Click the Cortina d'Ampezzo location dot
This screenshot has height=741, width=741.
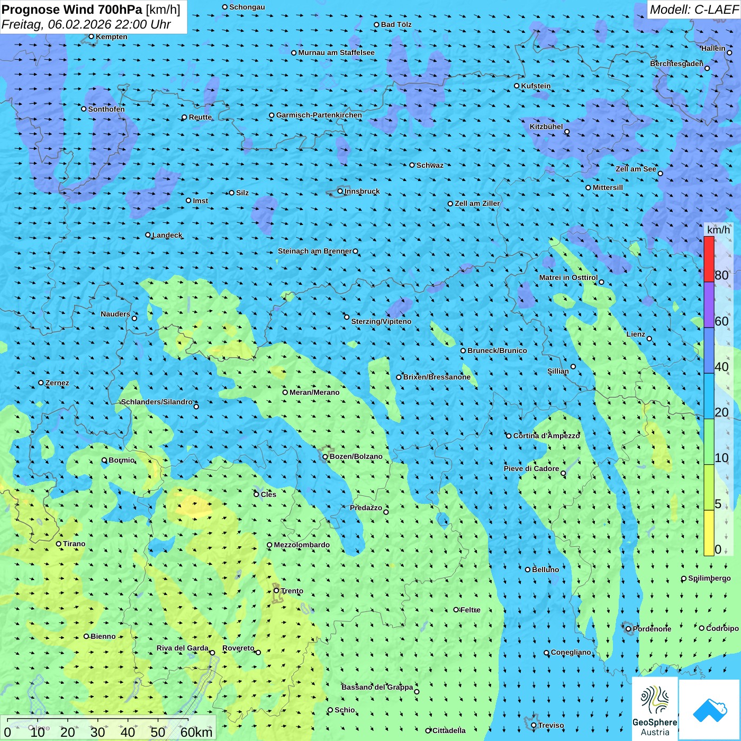point(509,436)
